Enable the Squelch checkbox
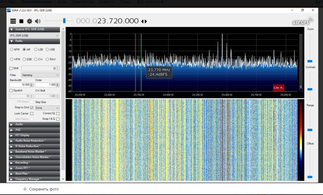The height and width of the screenshot is (195, 323). [11, 91]
